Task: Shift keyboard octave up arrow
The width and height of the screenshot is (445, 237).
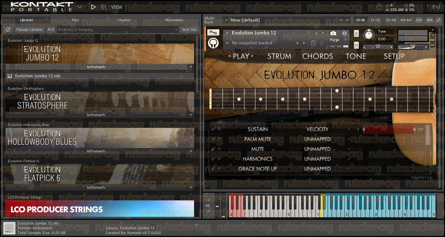Action: (x=208, y=200)
